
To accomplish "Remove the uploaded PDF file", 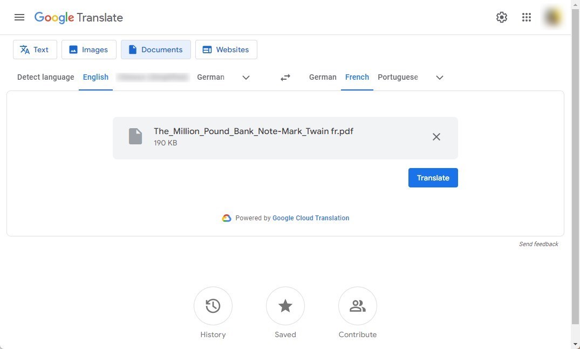I will (436, 137).
